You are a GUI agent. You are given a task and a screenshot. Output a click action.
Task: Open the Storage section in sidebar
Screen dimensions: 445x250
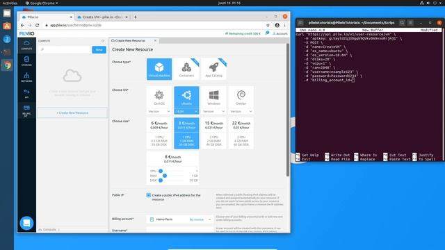pos(26,61)
